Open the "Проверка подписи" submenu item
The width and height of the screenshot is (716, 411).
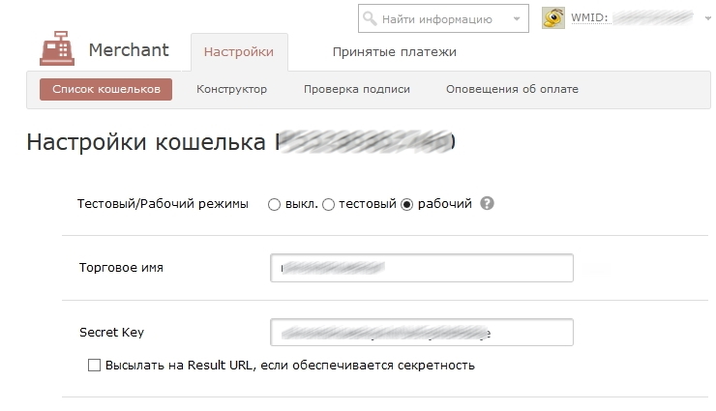click(357, 90)
